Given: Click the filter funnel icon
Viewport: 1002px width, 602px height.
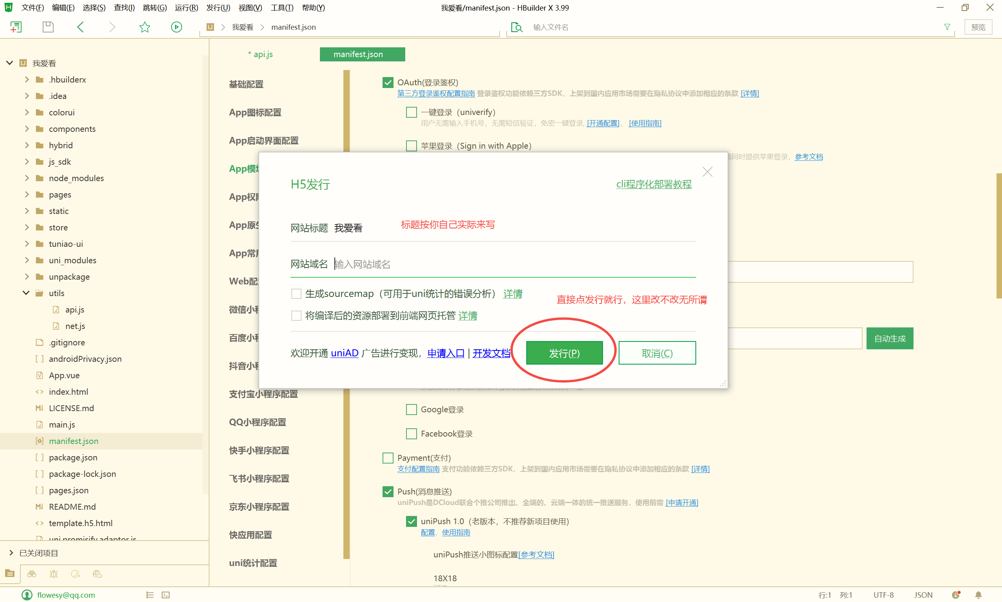Looking at the screenshot, I should pyautogui.click(x=947, y=27).
